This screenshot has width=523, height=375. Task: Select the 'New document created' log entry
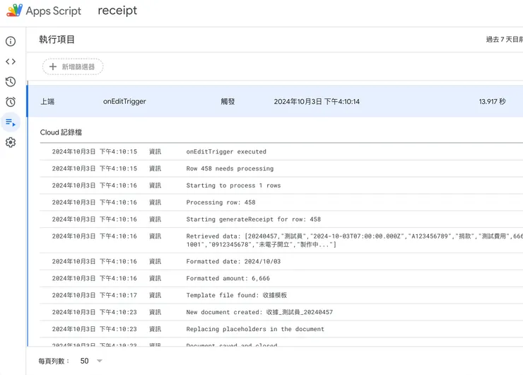pyautogui.click(x=281, y=312)
